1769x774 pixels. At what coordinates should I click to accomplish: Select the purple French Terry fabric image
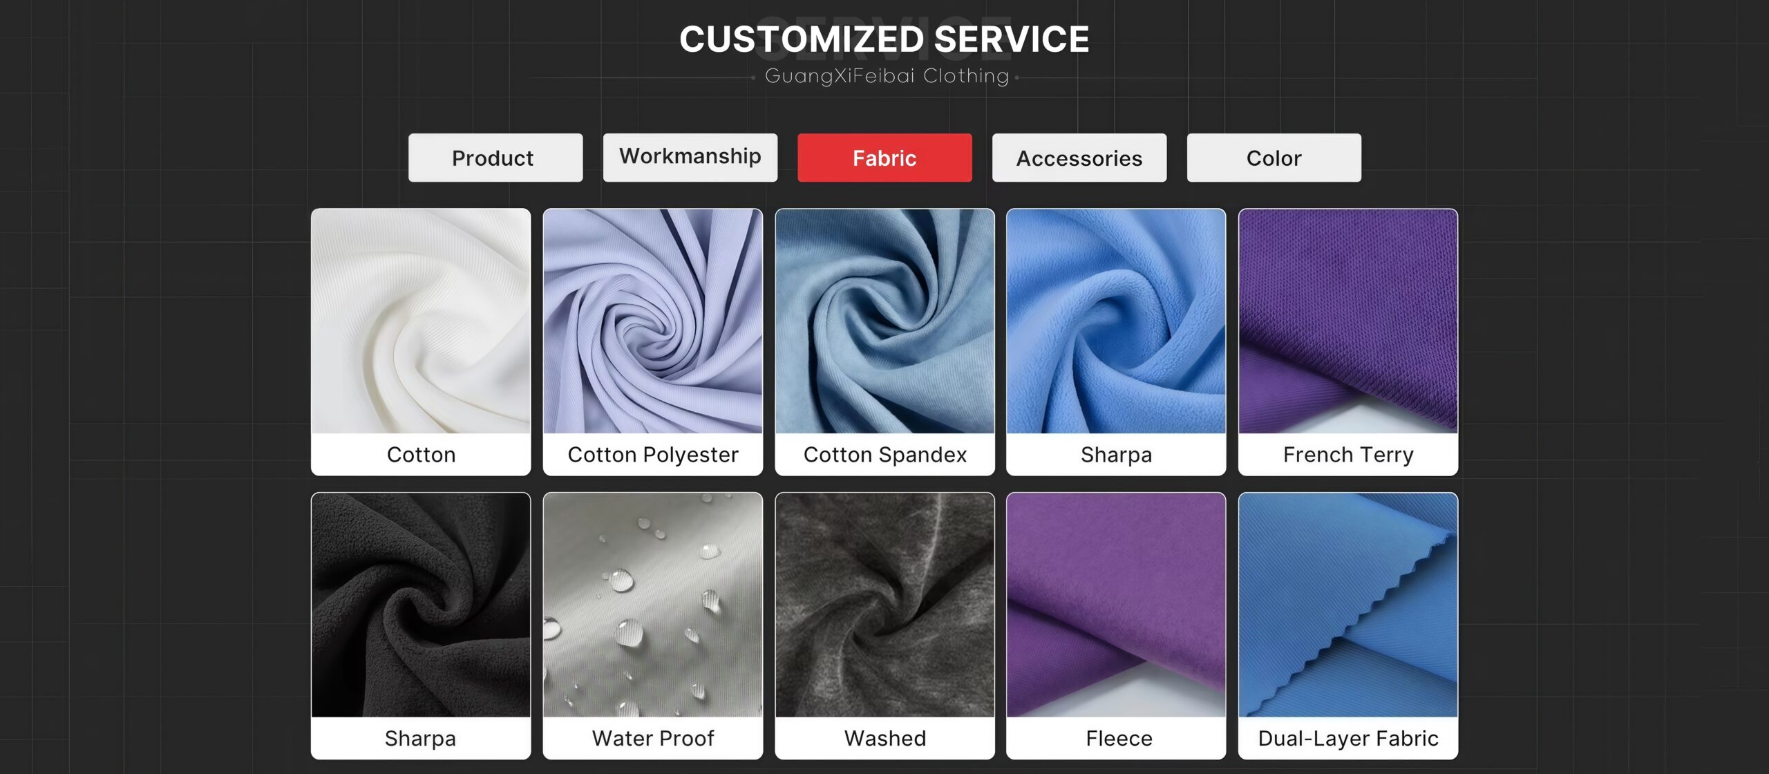tap(1348, 321)
